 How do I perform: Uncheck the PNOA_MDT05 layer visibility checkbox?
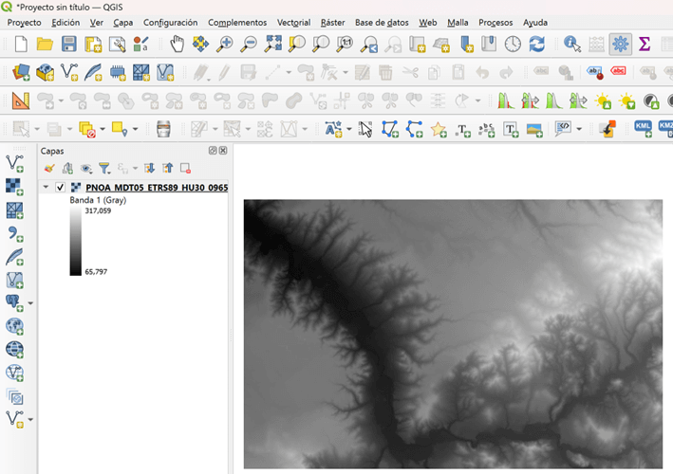click(61, 188)
